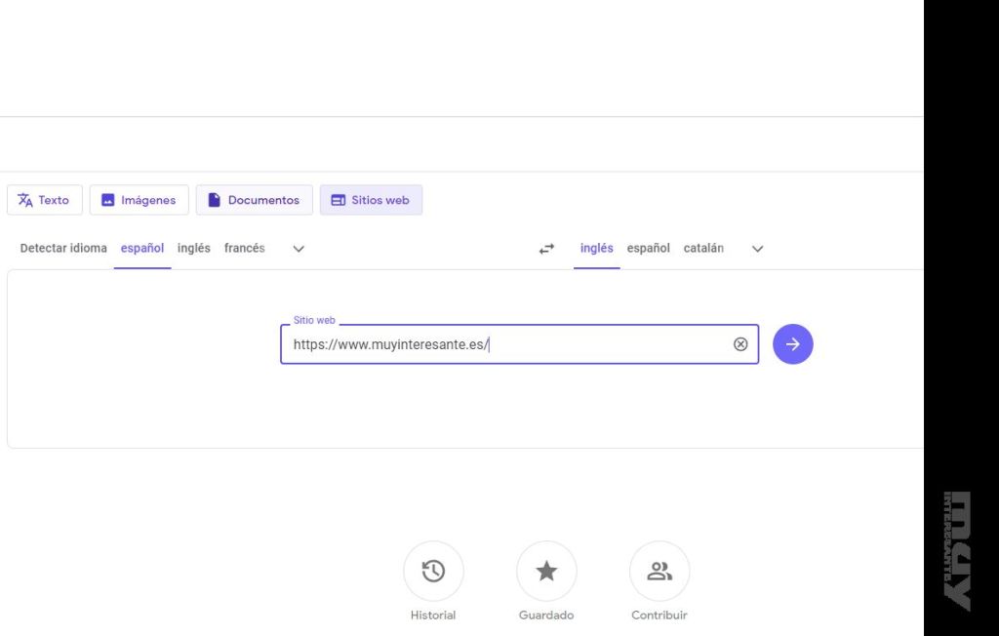Select catalán as target language
The height and width of the screenshot is (636, 999).
click(703, 248)
